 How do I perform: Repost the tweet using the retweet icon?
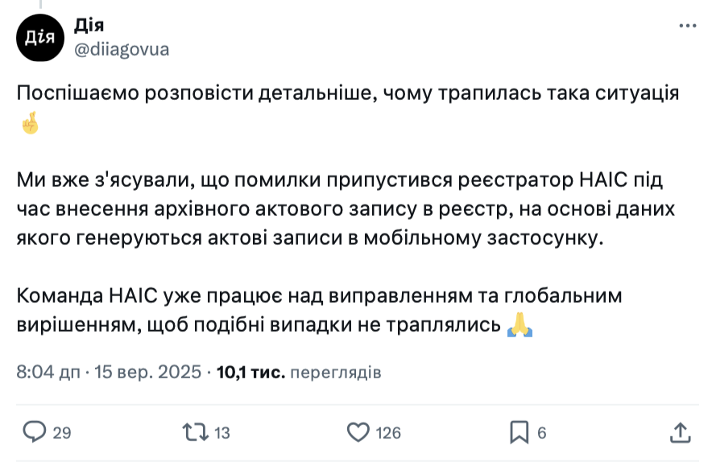tap(195, 432)
